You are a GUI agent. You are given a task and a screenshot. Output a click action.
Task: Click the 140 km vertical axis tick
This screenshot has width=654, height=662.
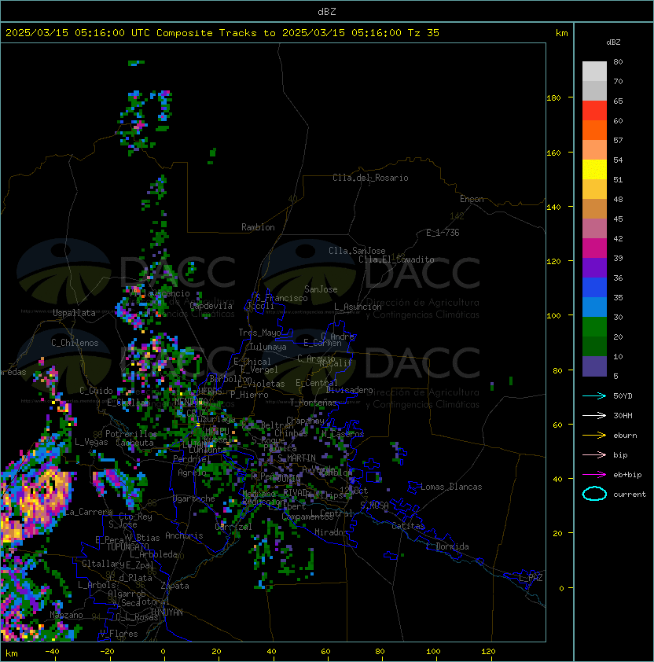click(553, 207)
